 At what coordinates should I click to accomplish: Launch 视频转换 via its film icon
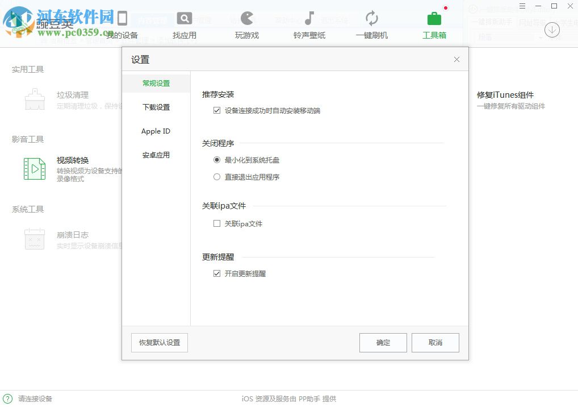click(34, 169)
